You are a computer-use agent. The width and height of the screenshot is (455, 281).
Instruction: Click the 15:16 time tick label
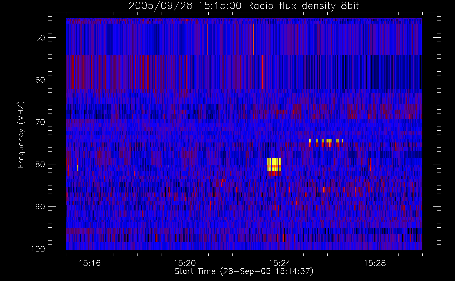(x=90, y=263)
